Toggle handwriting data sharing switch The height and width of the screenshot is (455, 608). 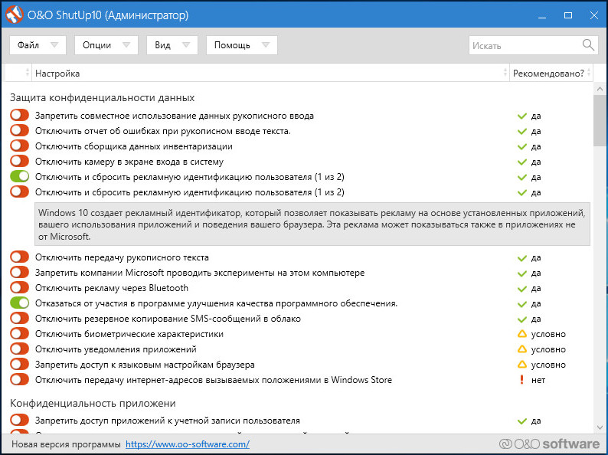(19, 115)
